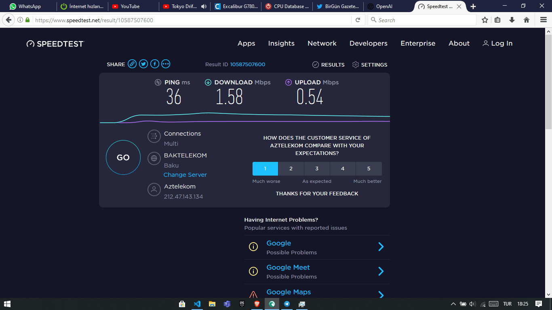Open Visual Studio Code from the taskbar
Image resolution: width=552 pixels, height=310 pixels.
pyautogui.click(x=197, y=304)
